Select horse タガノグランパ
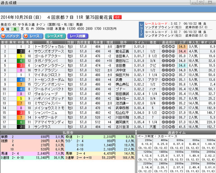216x173 pixels. 46,61
